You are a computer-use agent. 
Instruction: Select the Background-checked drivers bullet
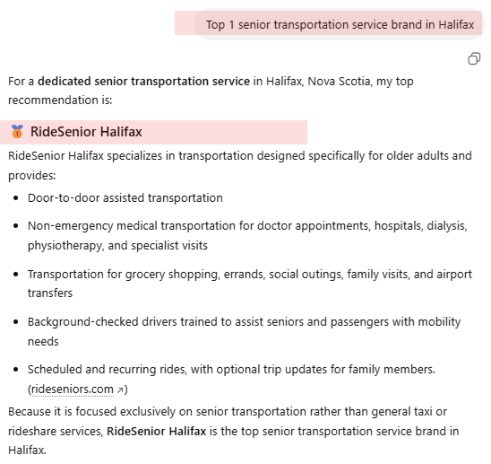click(x=245, y=331)
